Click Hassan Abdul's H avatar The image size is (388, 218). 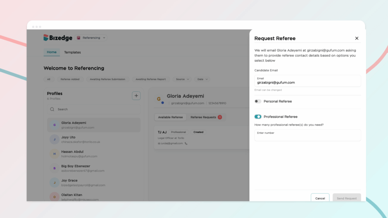[x=55, y=154]
